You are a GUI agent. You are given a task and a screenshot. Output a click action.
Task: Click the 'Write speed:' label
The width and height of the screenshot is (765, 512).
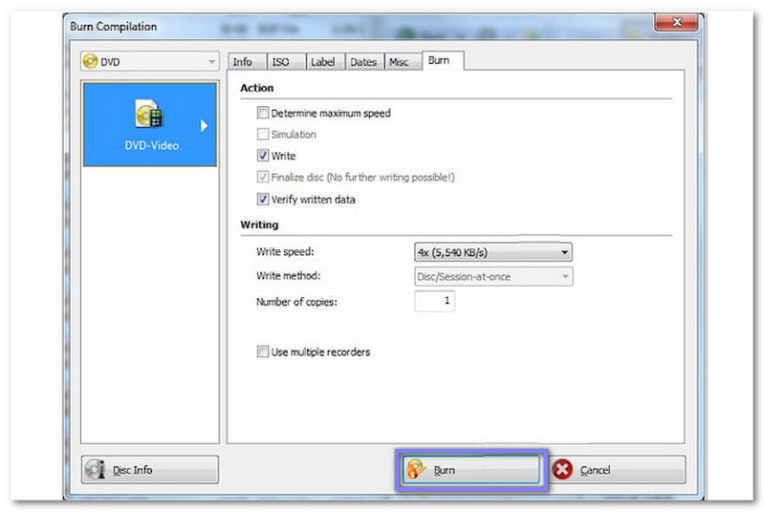point(285,252)
